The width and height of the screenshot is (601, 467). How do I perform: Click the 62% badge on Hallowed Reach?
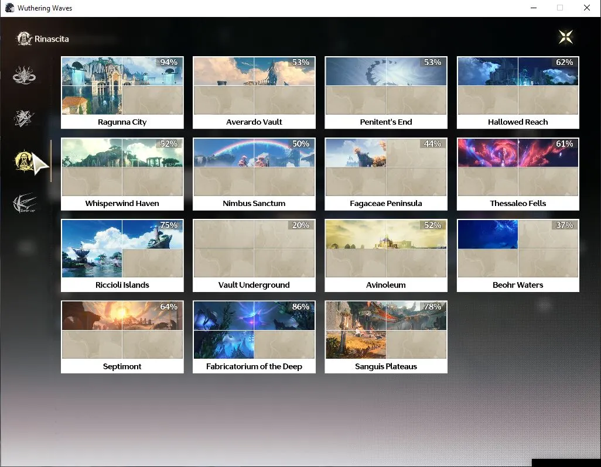click(564, 63)
